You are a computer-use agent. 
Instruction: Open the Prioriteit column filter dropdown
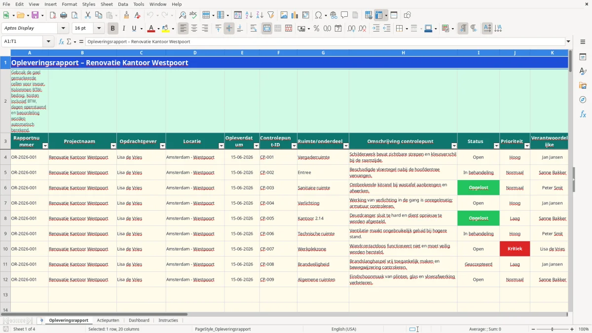pyautogui.click(x=527, y=146)
